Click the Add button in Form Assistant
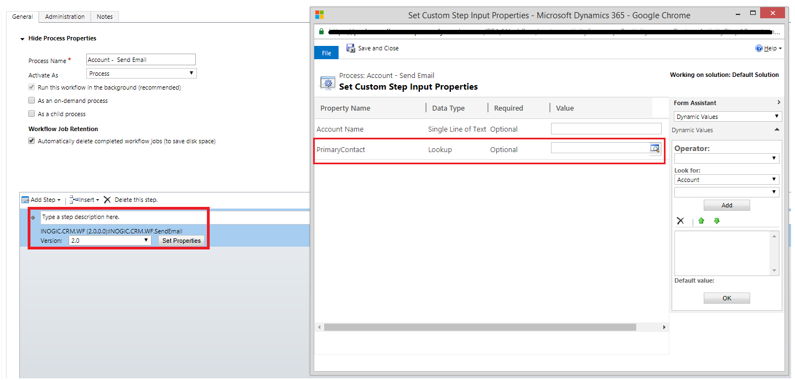The width and height of the screenshot is (795, 380). [727, 205]
